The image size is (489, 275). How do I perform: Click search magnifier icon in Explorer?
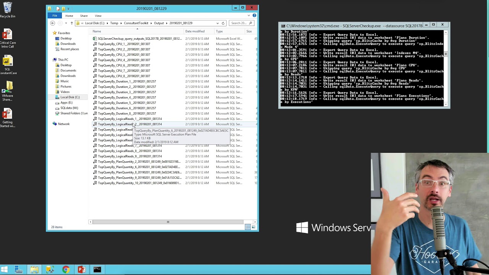point(251,23)
